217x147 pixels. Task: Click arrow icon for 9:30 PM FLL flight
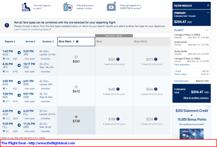click(19, 125)
